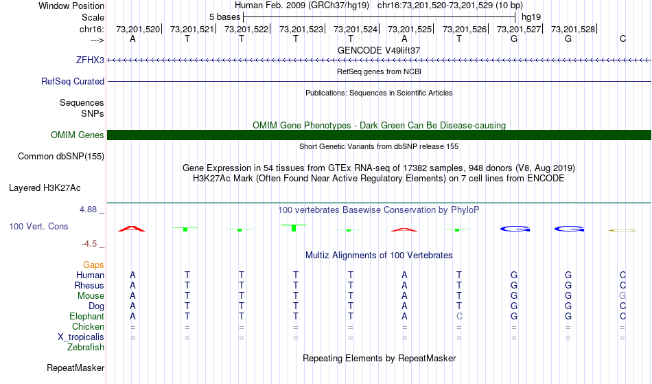Viewport: 652px width, 384px height.
Task: Select the Rhesus alignment row label
Action: pos(89,285)
